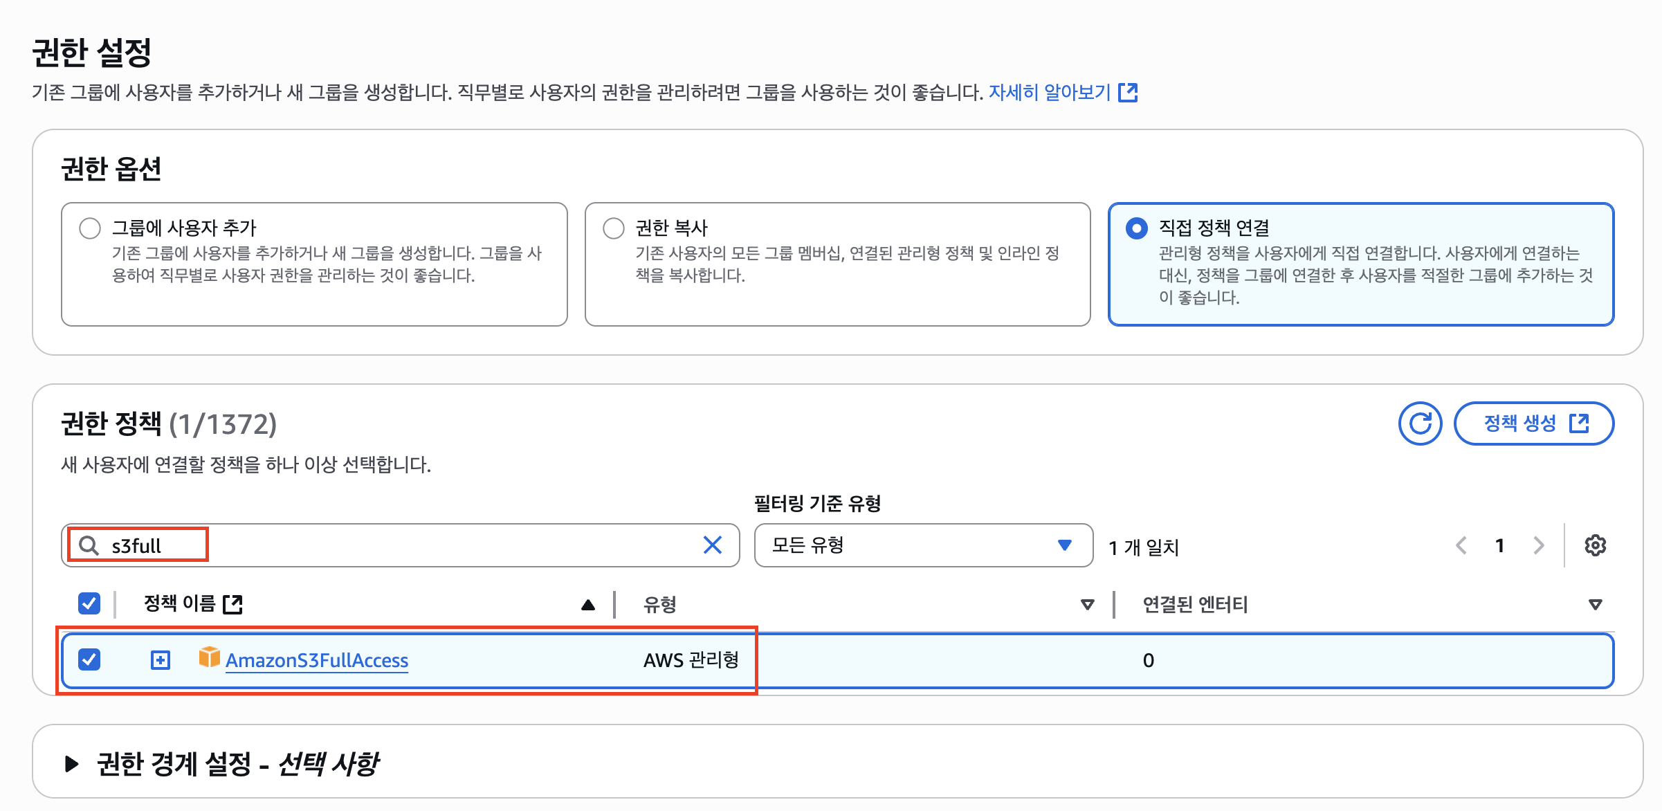The width and height of the screenshot is (1662, 811).
Task: Click external link icon beside 정책 이름
Action: 233,604
